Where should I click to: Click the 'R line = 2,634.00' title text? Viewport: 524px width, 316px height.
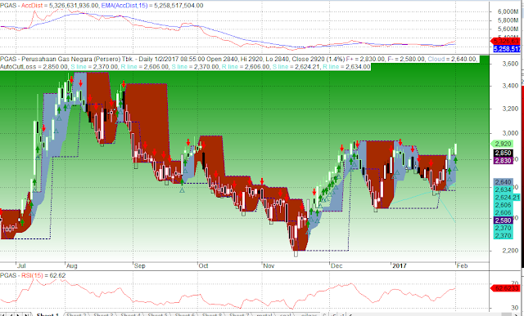coord(346,67)
